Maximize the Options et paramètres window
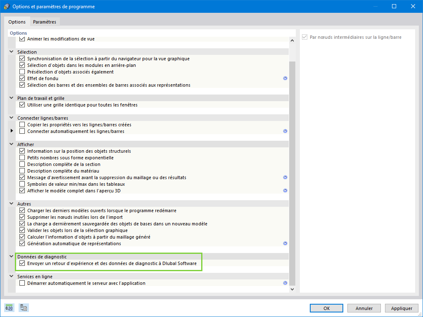 (394, 7)
